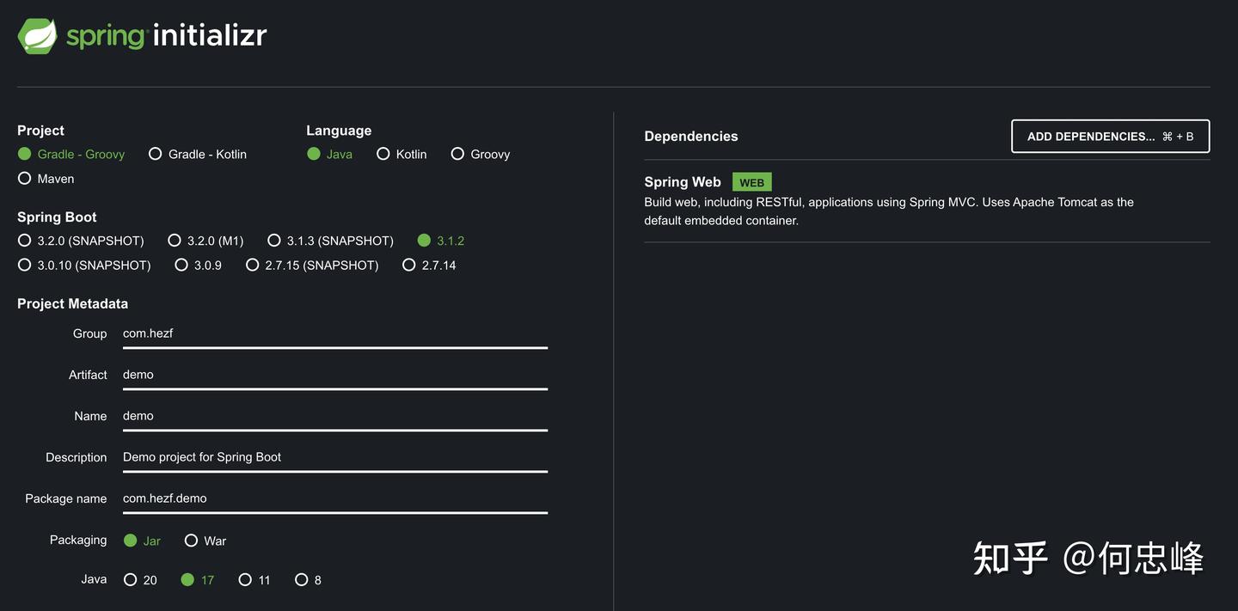Focus the Artifact input field
The image size is (1238, 611).
[x=335, y=375]
